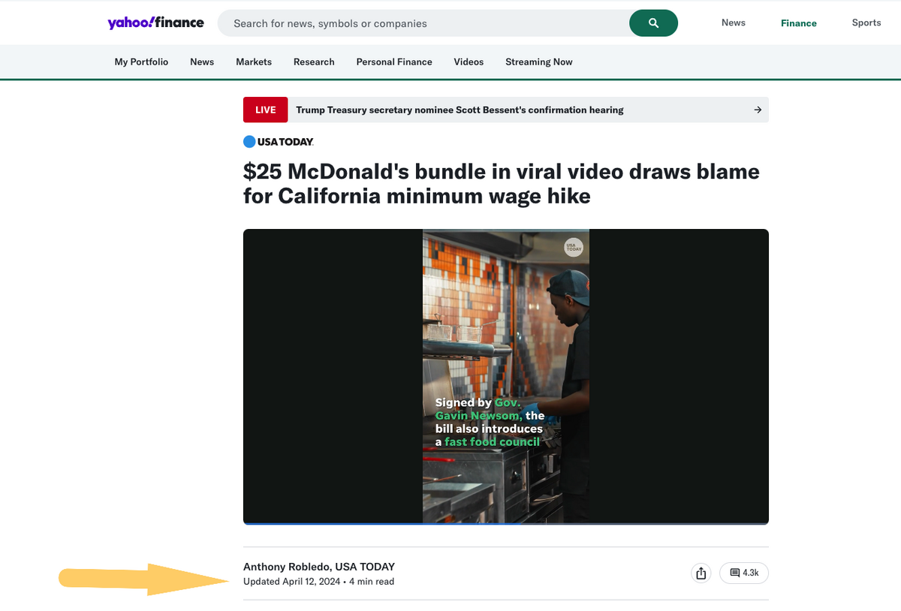
Task: Open the Videos menu
Action: (469, 62)
